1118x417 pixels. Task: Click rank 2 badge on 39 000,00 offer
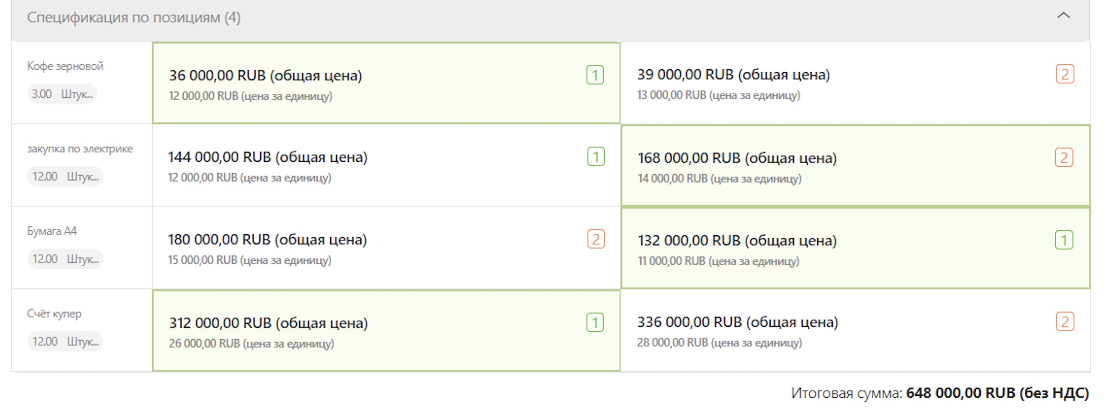click(x=1064, y=74)
